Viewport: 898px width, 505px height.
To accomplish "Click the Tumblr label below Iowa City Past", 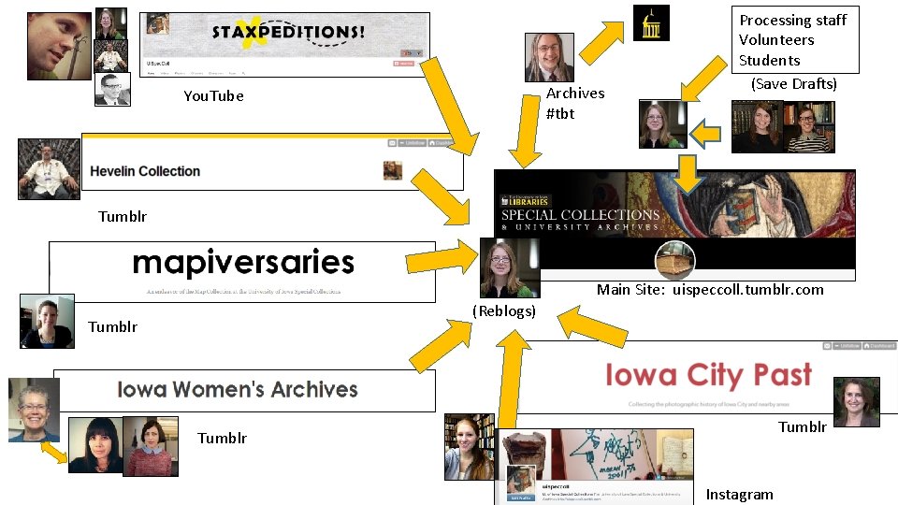I will point(803,427).
